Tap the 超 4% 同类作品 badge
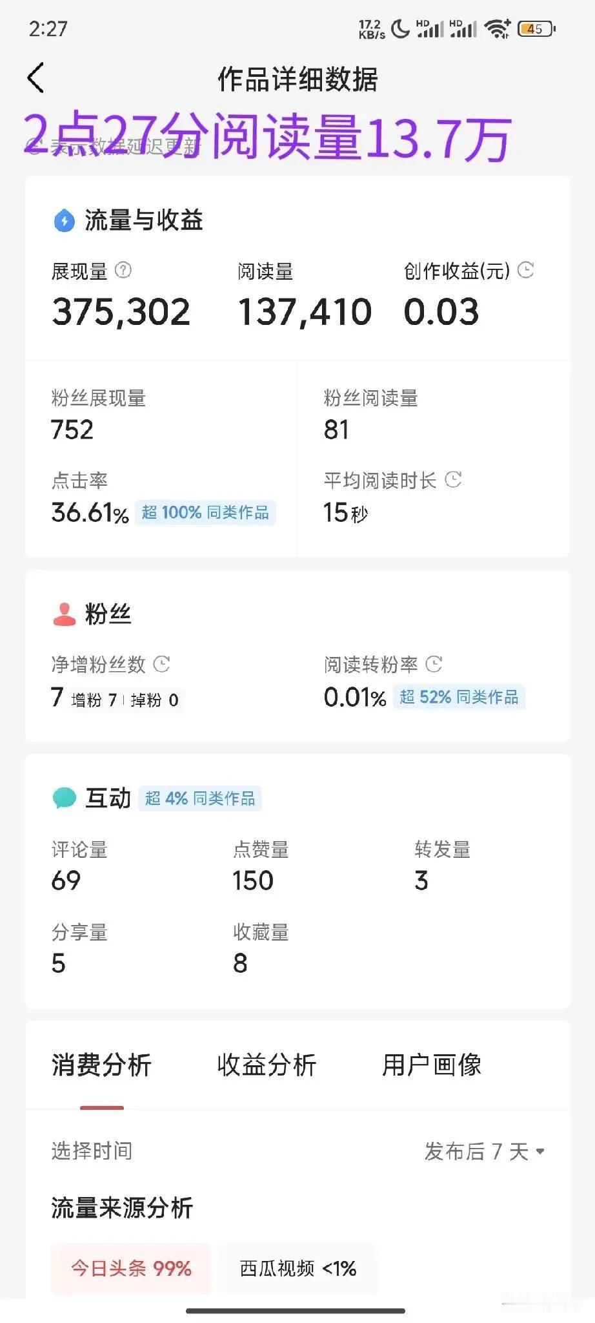Viewport: 595px width, 1323px height. pos(200,798)
